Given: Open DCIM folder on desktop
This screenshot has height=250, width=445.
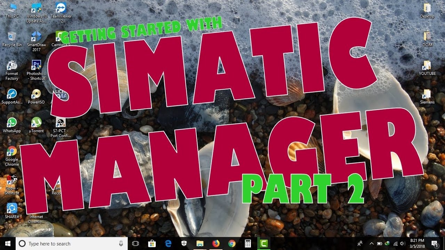Looking at the screenshot, I should point(427,39).
